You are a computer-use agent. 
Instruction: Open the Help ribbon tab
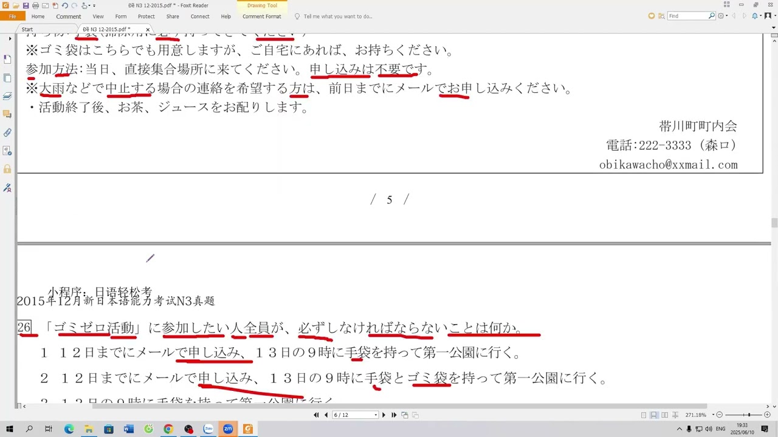tap(226, 16)
